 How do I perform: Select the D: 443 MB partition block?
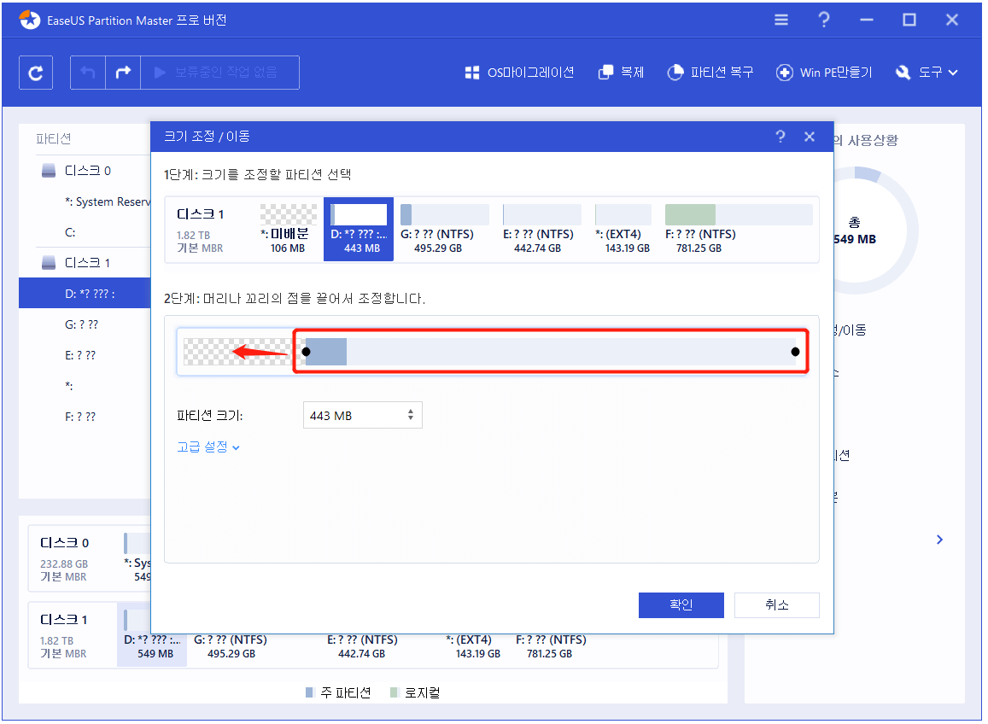coord(359,230)
